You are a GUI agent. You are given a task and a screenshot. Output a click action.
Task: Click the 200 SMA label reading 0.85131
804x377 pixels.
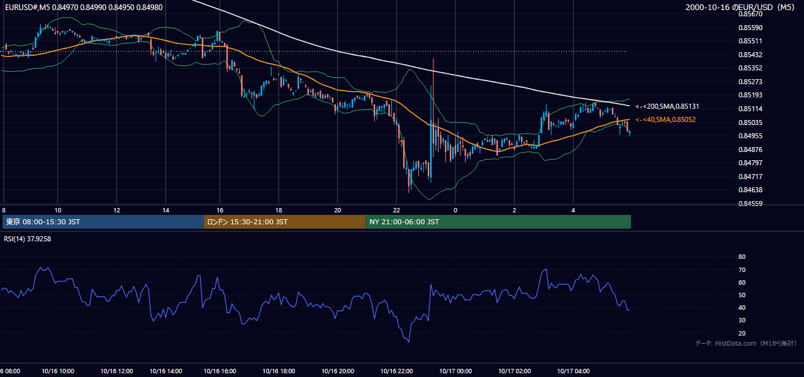(667, 107)
